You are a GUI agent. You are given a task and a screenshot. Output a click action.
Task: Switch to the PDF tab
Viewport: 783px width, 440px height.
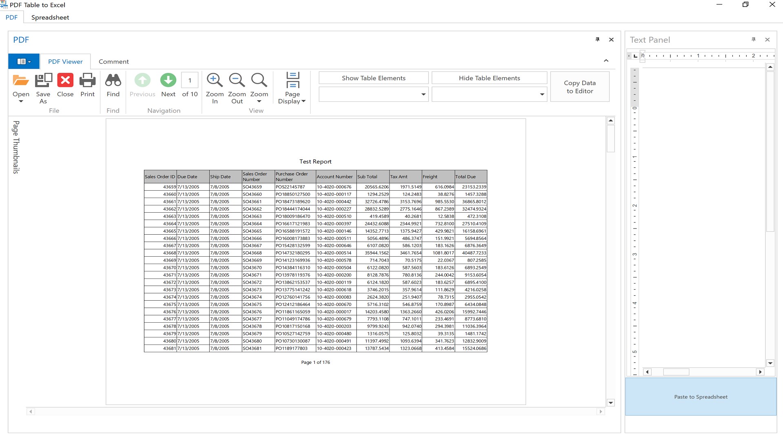click(x=11, y=18)
